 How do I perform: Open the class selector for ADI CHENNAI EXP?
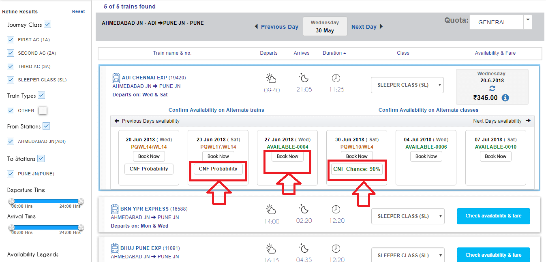407,85
